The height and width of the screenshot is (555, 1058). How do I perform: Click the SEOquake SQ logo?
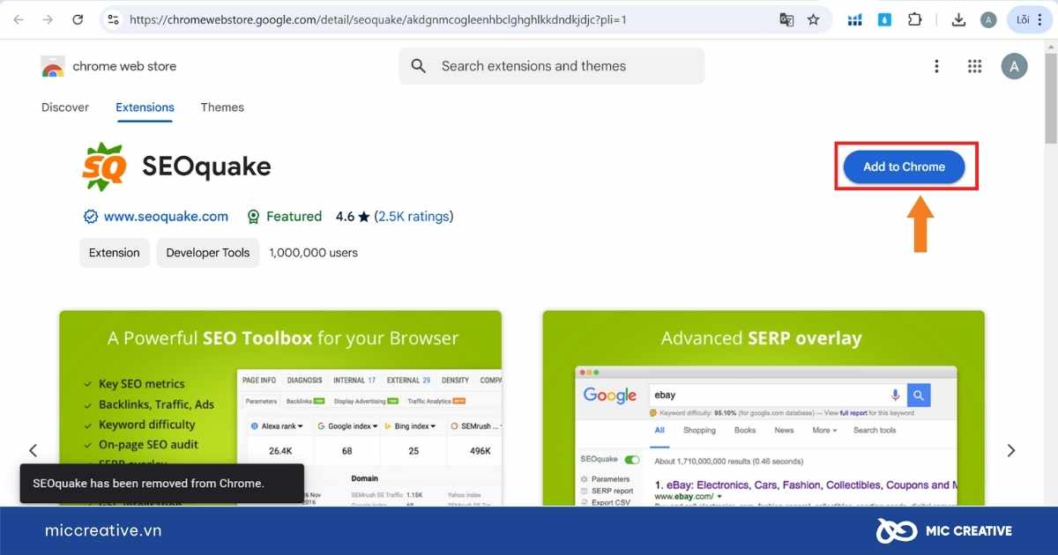click(x=104, y=166)
